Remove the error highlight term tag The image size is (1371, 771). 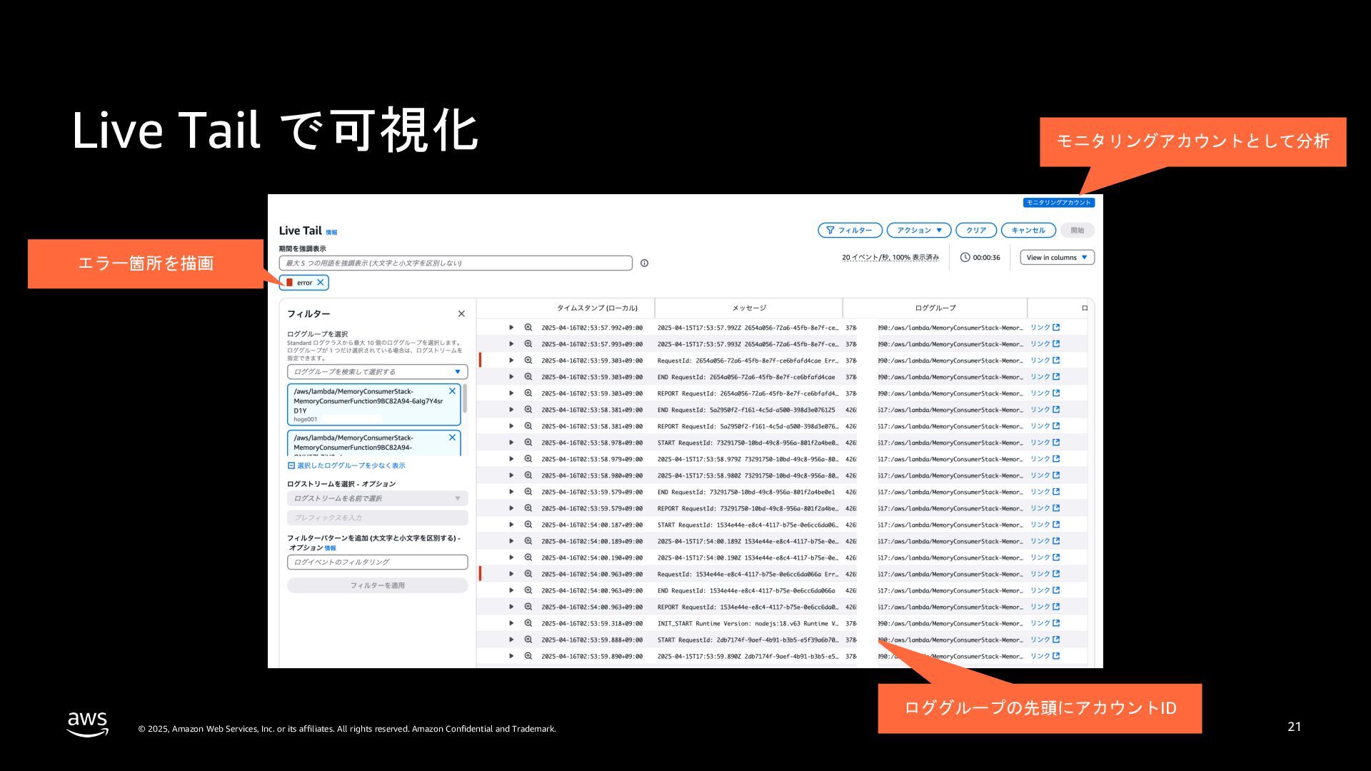coord(321,283)
